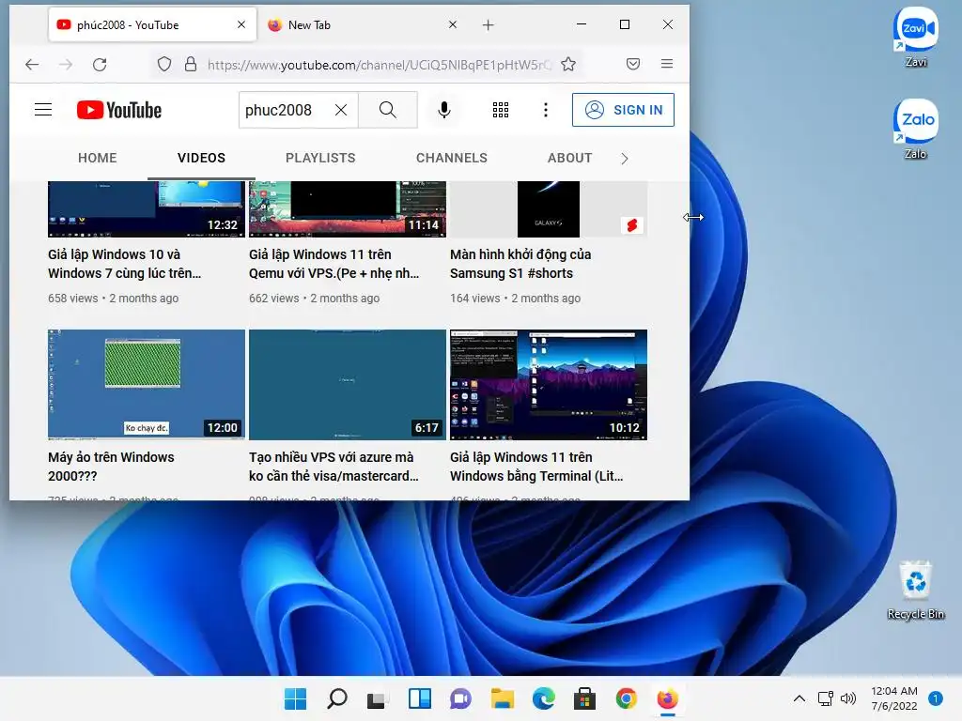
Task: Switch to the HOME channel tab
Action: [97, 158]
